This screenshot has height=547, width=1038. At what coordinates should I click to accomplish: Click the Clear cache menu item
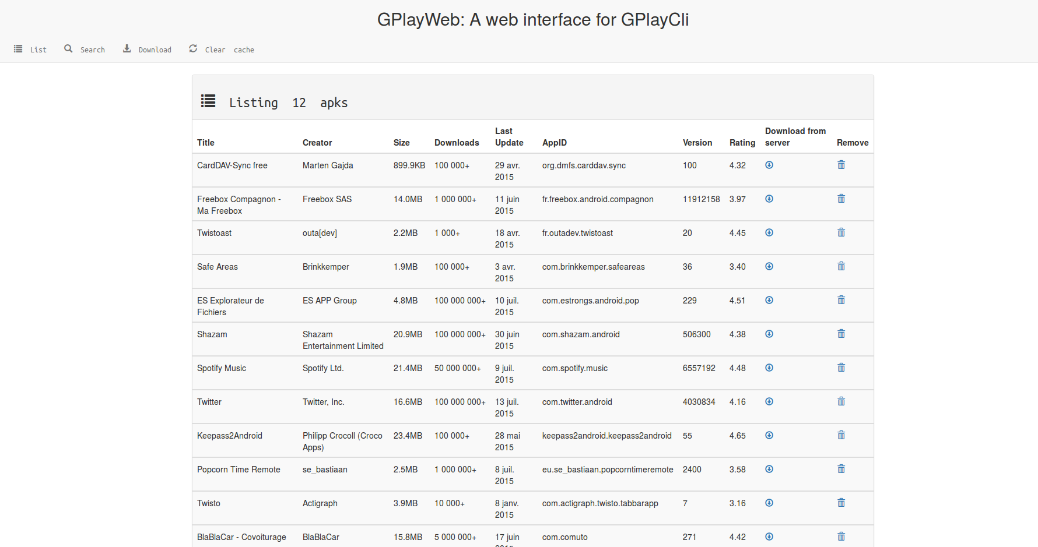[x=222, y=50]
